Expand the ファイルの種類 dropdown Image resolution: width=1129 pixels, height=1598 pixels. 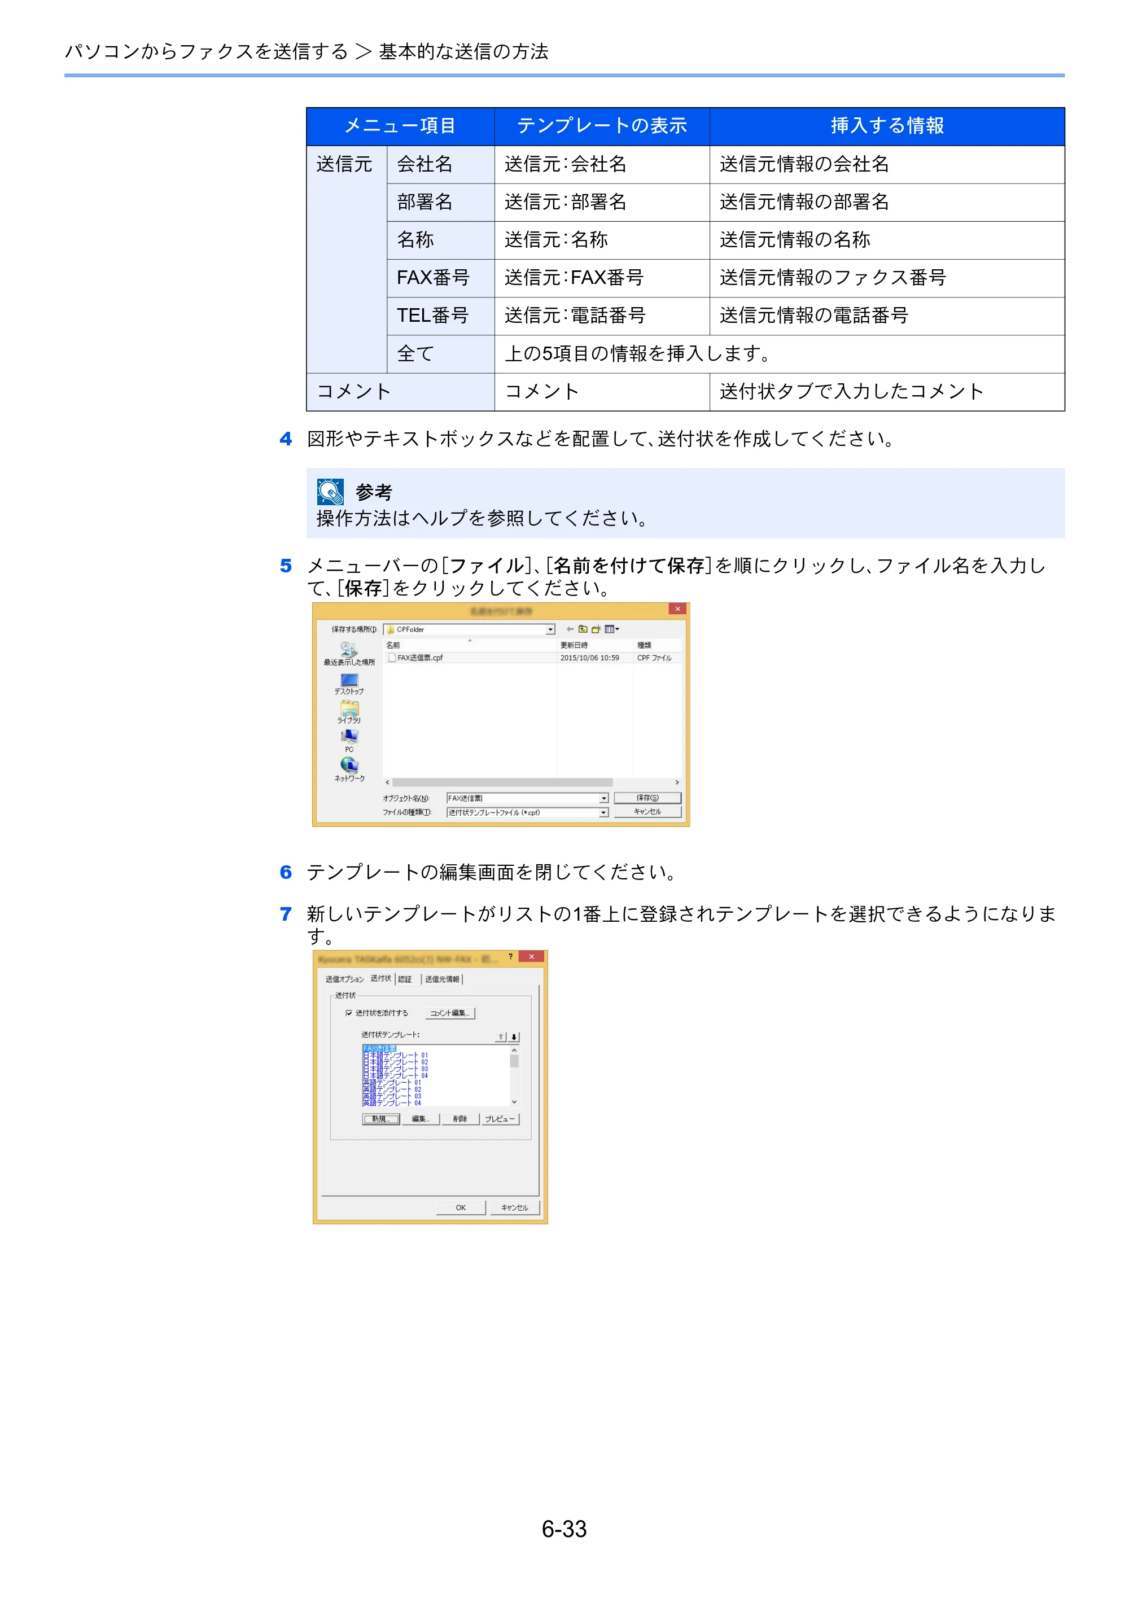pyautogui.click(x=604, y=812)
